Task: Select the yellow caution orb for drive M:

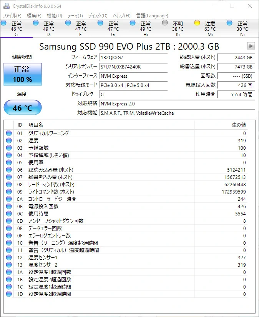Action: pyautogui.click(x=197, y=23)
